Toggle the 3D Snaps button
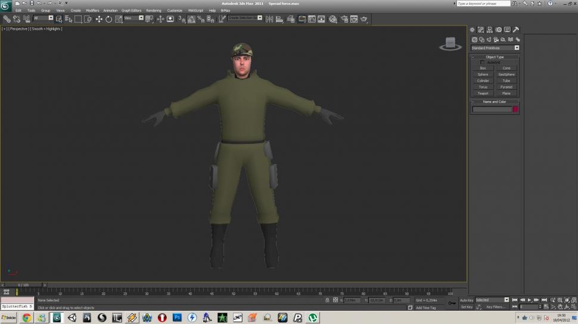The height and width of the screenshot is (324, 578). 181,19
